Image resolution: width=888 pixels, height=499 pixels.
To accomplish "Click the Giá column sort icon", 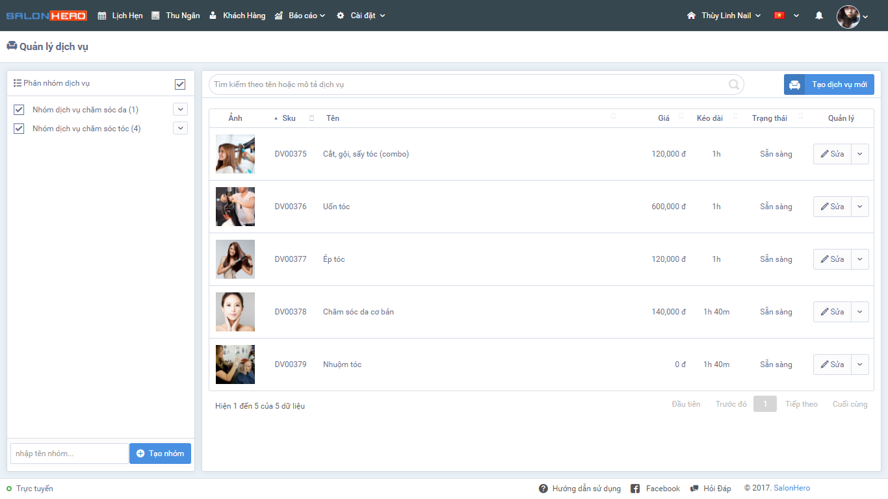I will [x=681, y=116].
